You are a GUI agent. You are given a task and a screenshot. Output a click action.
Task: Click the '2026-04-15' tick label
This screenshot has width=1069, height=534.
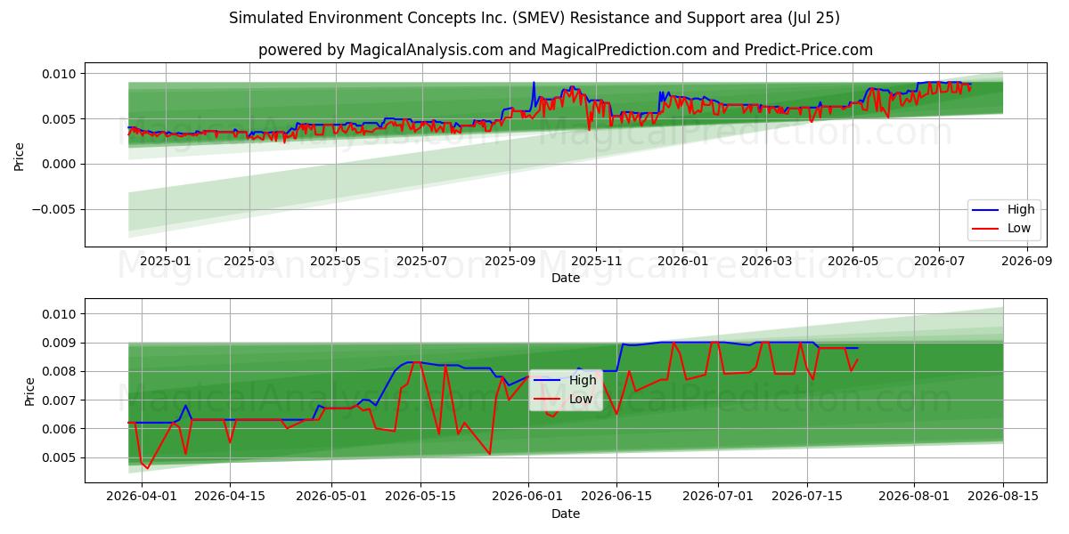click(230, 497)
